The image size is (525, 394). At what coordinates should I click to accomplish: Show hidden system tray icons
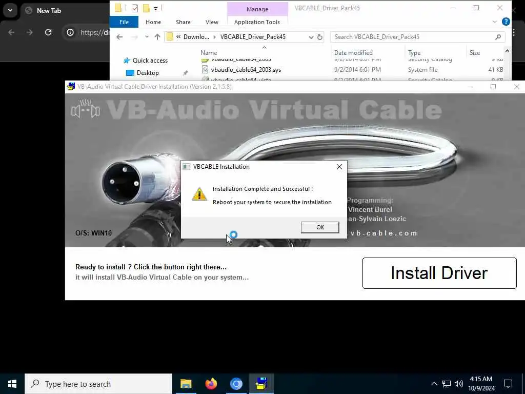[434, 384]
